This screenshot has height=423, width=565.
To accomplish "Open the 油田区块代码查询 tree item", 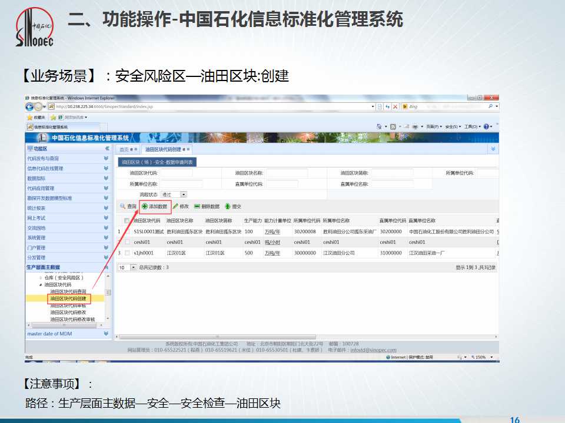I will (x=68, y=291).
